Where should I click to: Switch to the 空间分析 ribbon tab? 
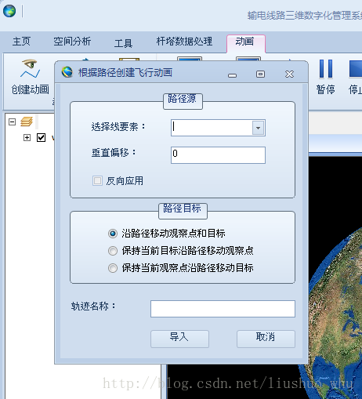pyautogui.click(x=72, y=42)
